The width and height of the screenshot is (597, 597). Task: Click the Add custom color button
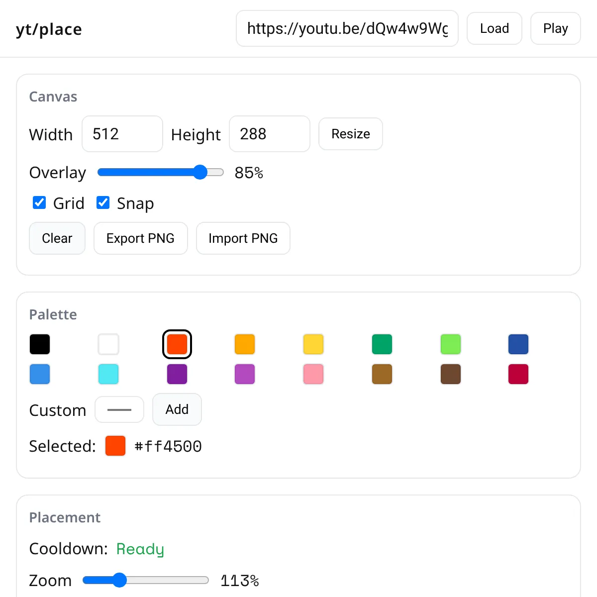(177, 409)
